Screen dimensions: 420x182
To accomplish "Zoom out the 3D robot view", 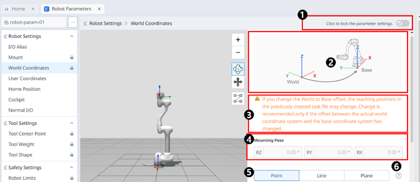I will [238, 53].
